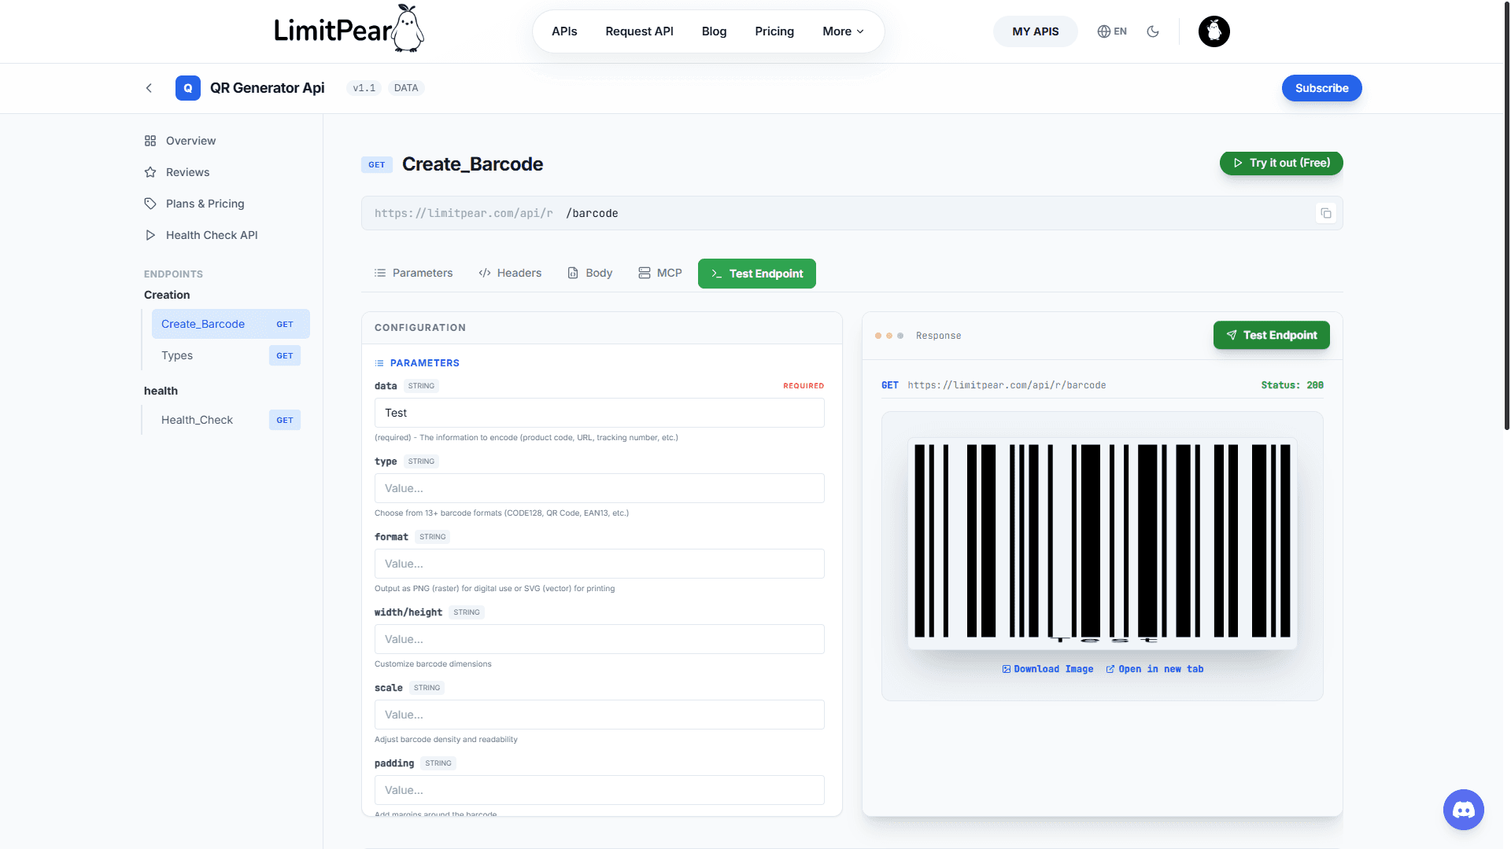This screenshot has height=849, width=1511.
Task: Select the green Test Endpoint tab
Action: 756,274
